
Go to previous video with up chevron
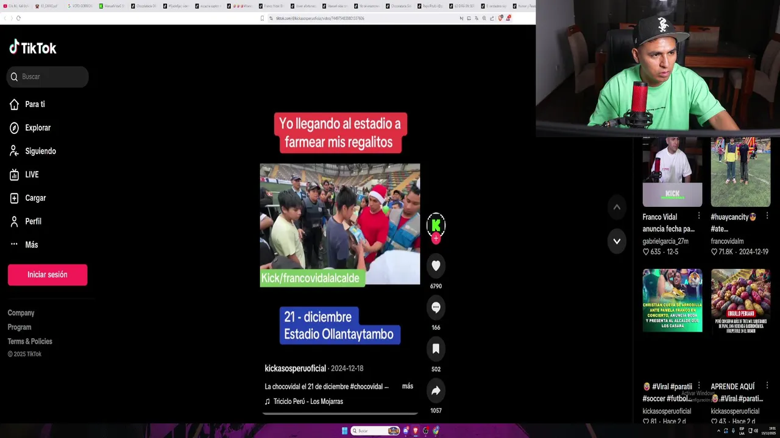617,207
